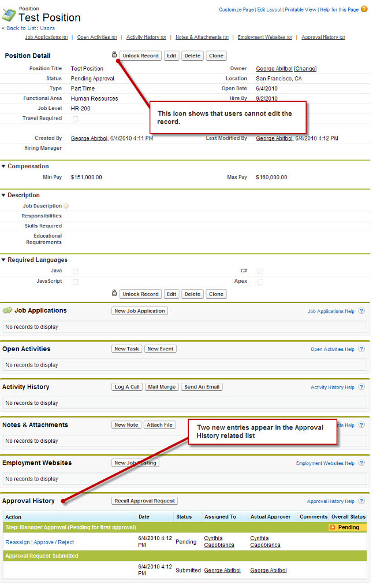This screenshot has height=584, width=373.
Task: Open Open Activities Help question mark icon
Action: point(361,349)
